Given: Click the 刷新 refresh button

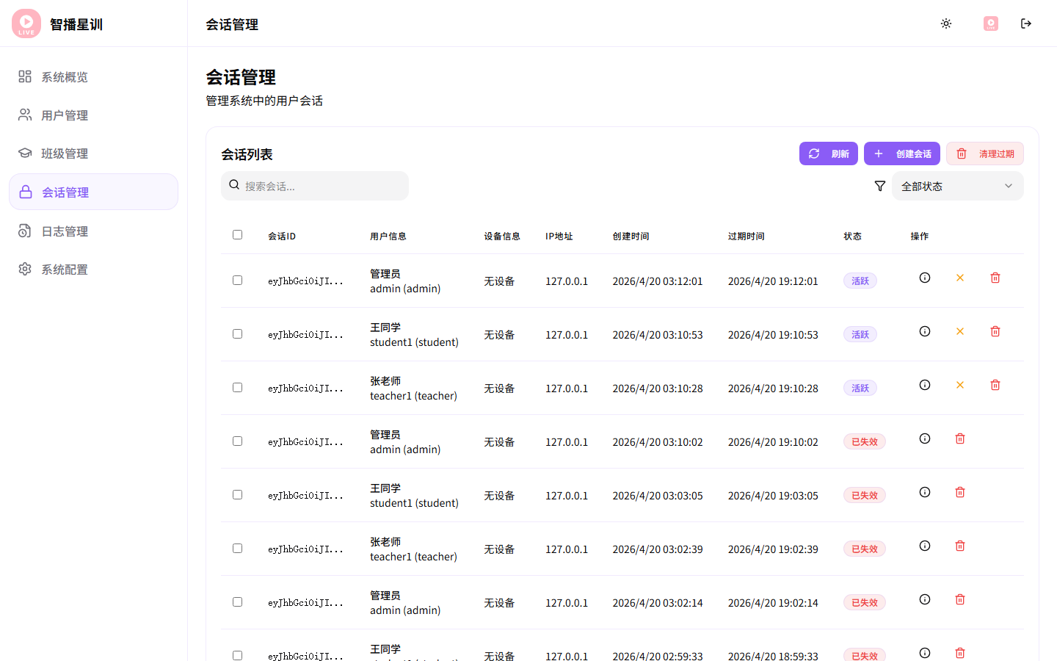Looking at the screenshot, I should (x=828, y=153).
